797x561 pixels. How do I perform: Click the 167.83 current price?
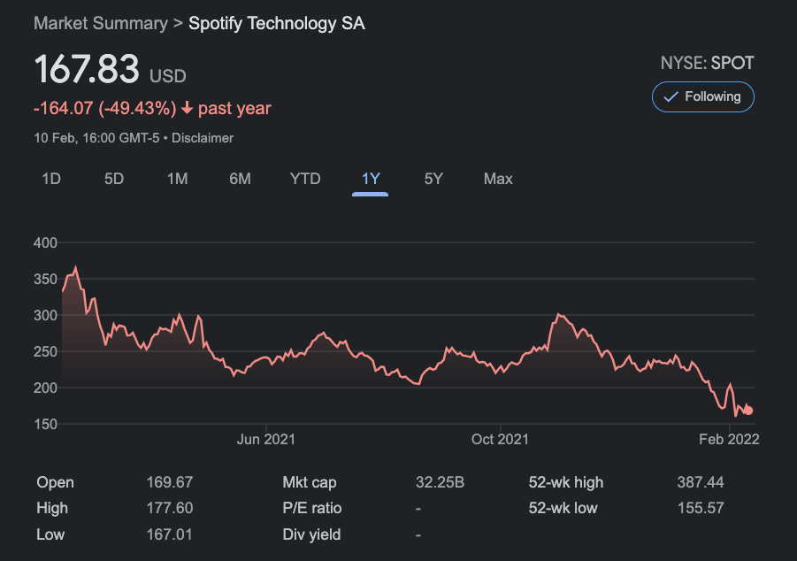tap(87, 71)
